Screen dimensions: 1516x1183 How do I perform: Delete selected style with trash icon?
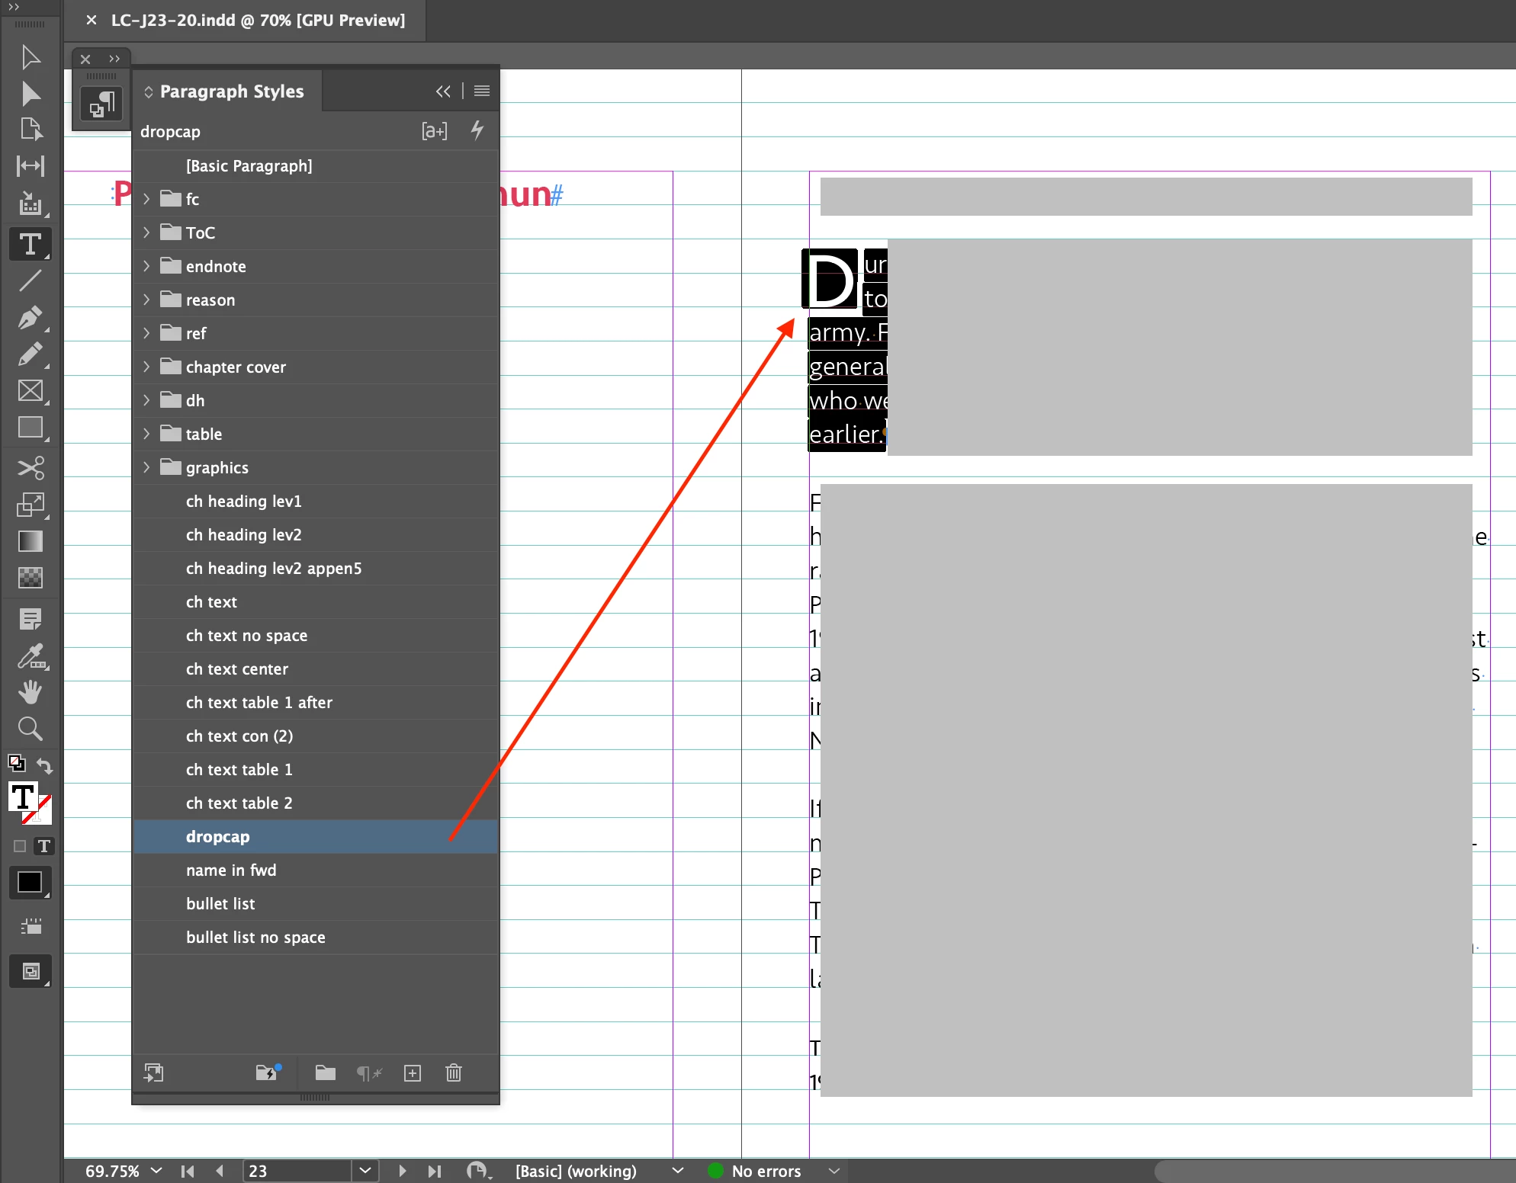(x=454, y=1073)
